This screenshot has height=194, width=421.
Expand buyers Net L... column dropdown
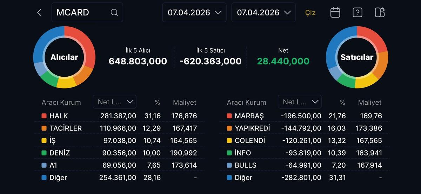point(114,102)
